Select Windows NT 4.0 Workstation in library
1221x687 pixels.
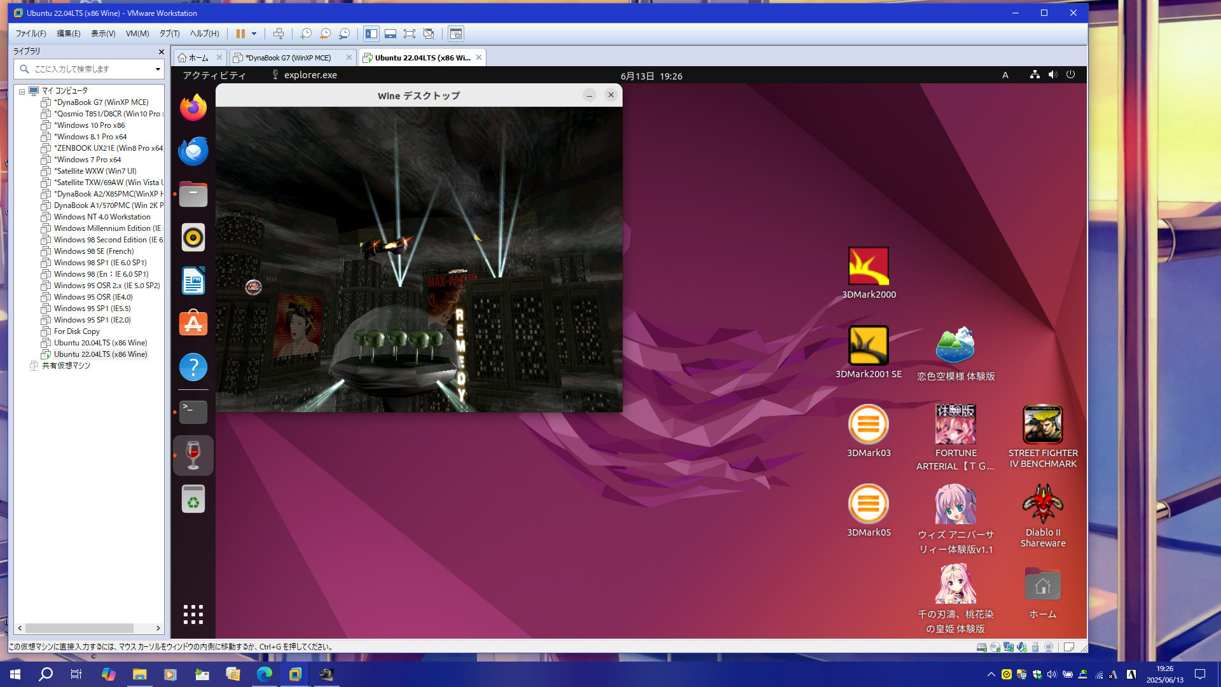point(102,217)
